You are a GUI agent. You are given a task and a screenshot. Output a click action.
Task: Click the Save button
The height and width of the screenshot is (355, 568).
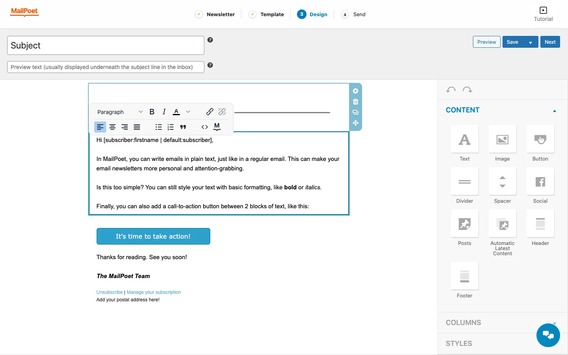tap(513, 42)
